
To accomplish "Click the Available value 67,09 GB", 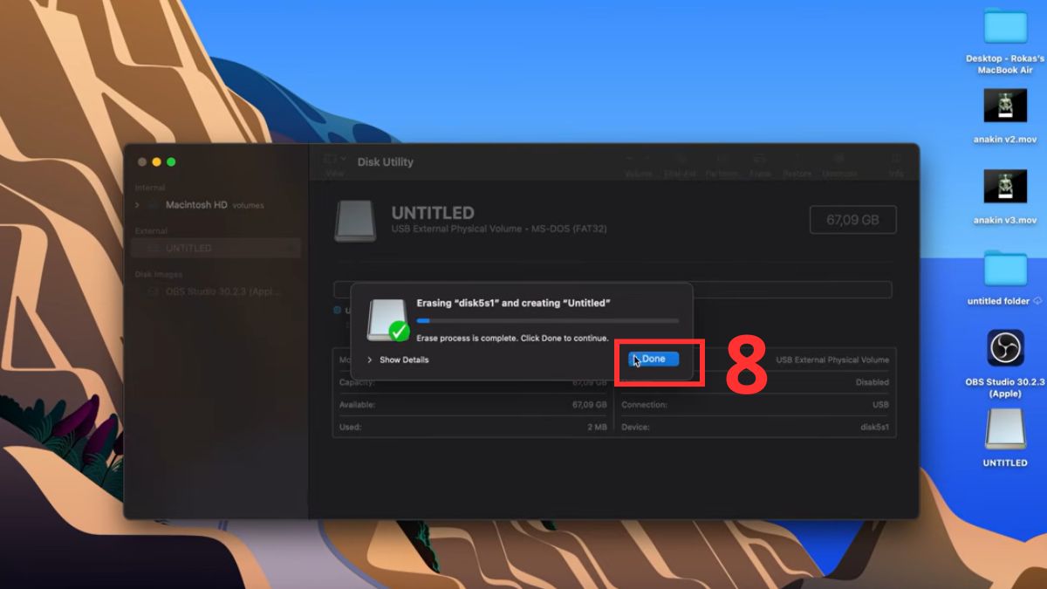I will [x=589, y=405].
